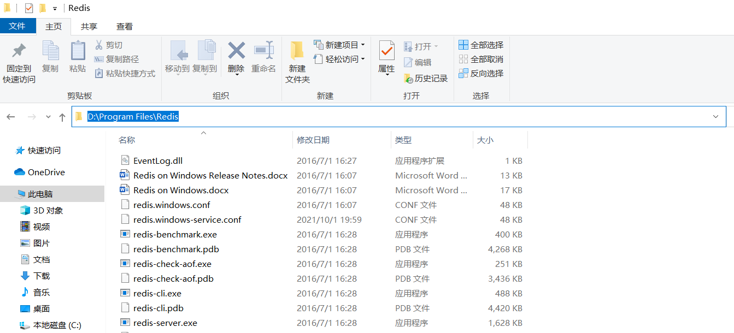Click Paste Shortcut (粘贴快捷方式)
The image size is (734, 333).
click(x=125, y=73)
